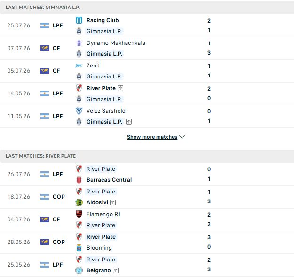294x277 pixels.
Task: Click the Blooming team logo
Action: pyautogui.click(x=79, y=248)
